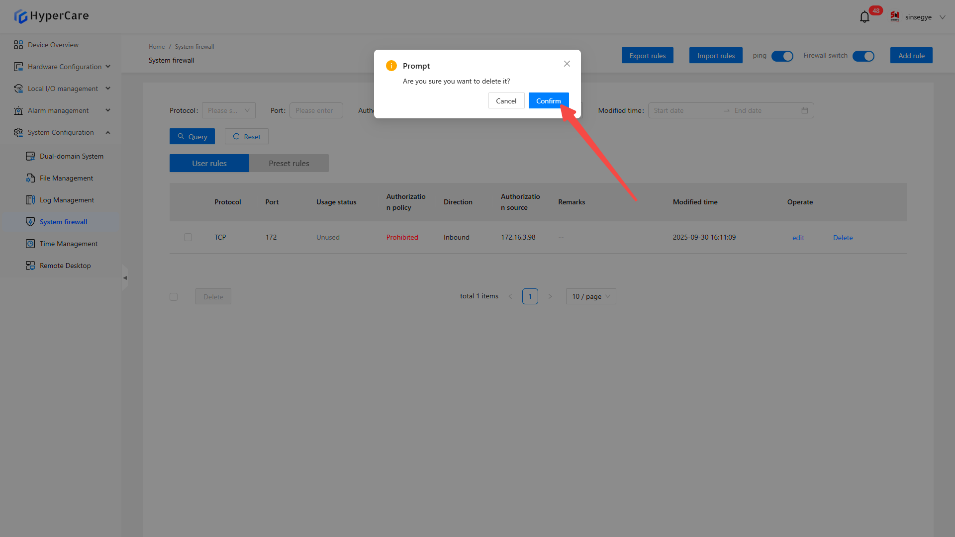Open the System firewall menu item
The image size is (955, 537).
63,222
